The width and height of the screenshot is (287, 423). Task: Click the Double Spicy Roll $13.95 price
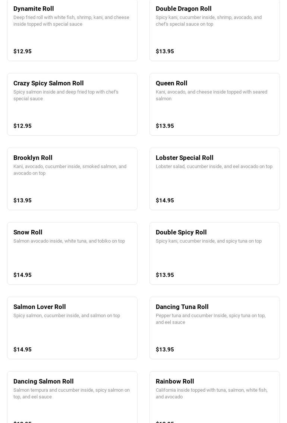coord(165,275)
